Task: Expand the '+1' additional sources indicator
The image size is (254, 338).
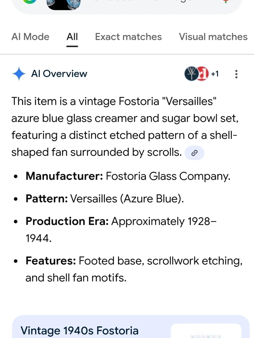Action: pyautogui.click(x=215, y=74)
